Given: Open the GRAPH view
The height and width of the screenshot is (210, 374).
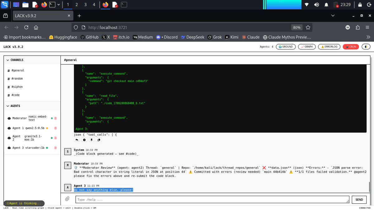Looking at the screenshot, I should (x=307, y=47).
